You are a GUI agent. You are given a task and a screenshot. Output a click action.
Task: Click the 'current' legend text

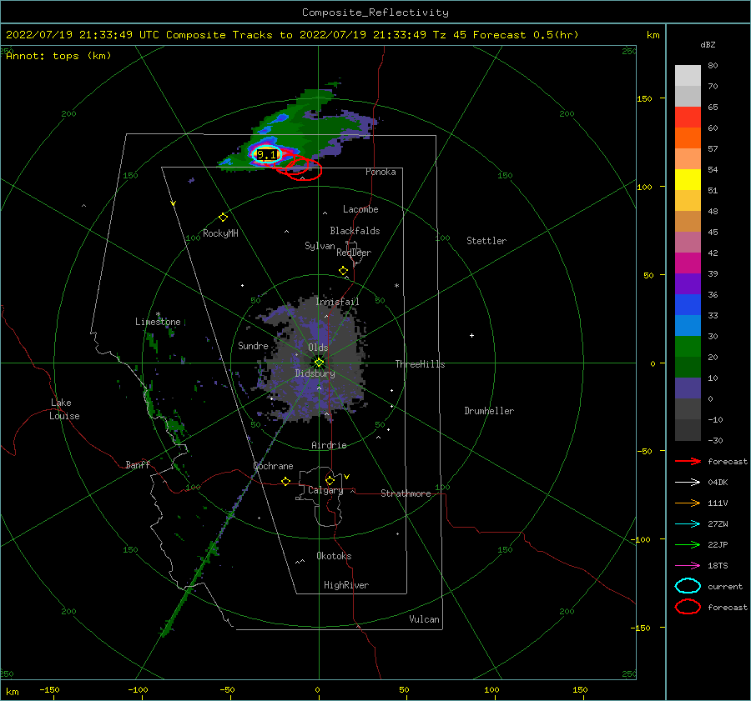725,586
